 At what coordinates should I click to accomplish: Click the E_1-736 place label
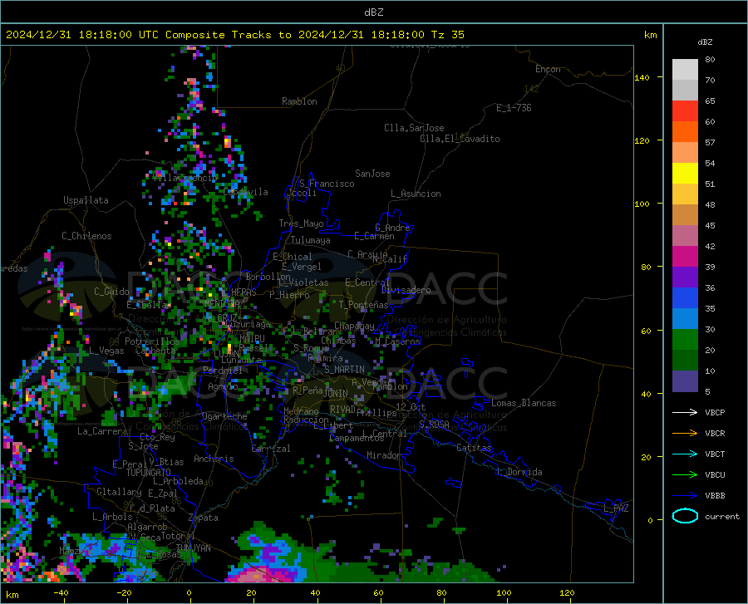(514, 108)
